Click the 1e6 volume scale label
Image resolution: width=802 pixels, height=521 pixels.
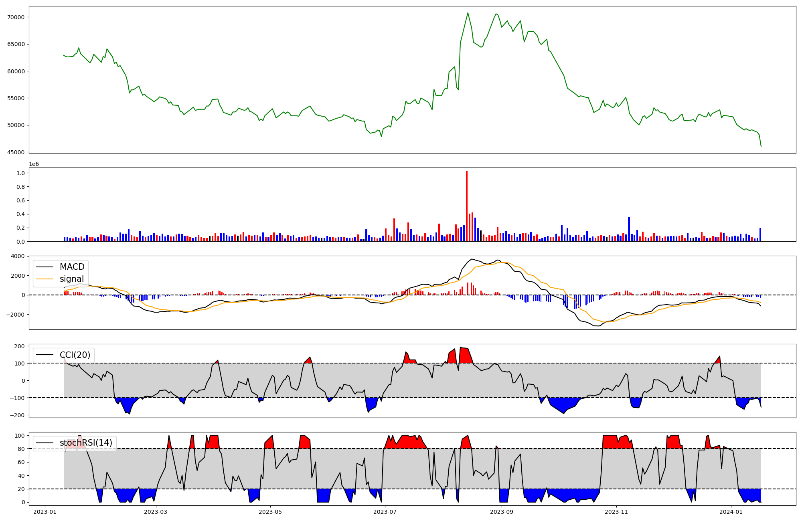click(x=34, y=164)
